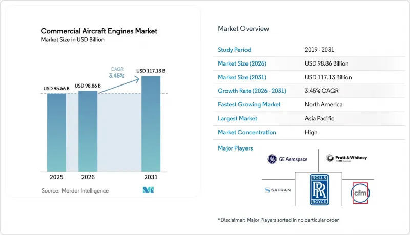The height and width of the screenshot is (235, 410).
Task: Click the '2019 - 2031' value
Action: click(x=319, y=50)
